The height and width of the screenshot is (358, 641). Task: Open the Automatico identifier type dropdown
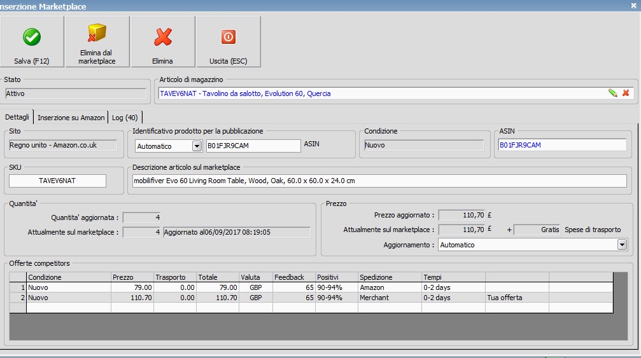coord(197,146)
